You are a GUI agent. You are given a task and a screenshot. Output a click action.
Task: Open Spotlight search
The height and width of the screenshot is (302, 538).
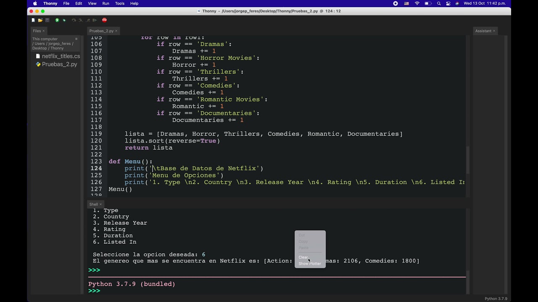point(439,3)
